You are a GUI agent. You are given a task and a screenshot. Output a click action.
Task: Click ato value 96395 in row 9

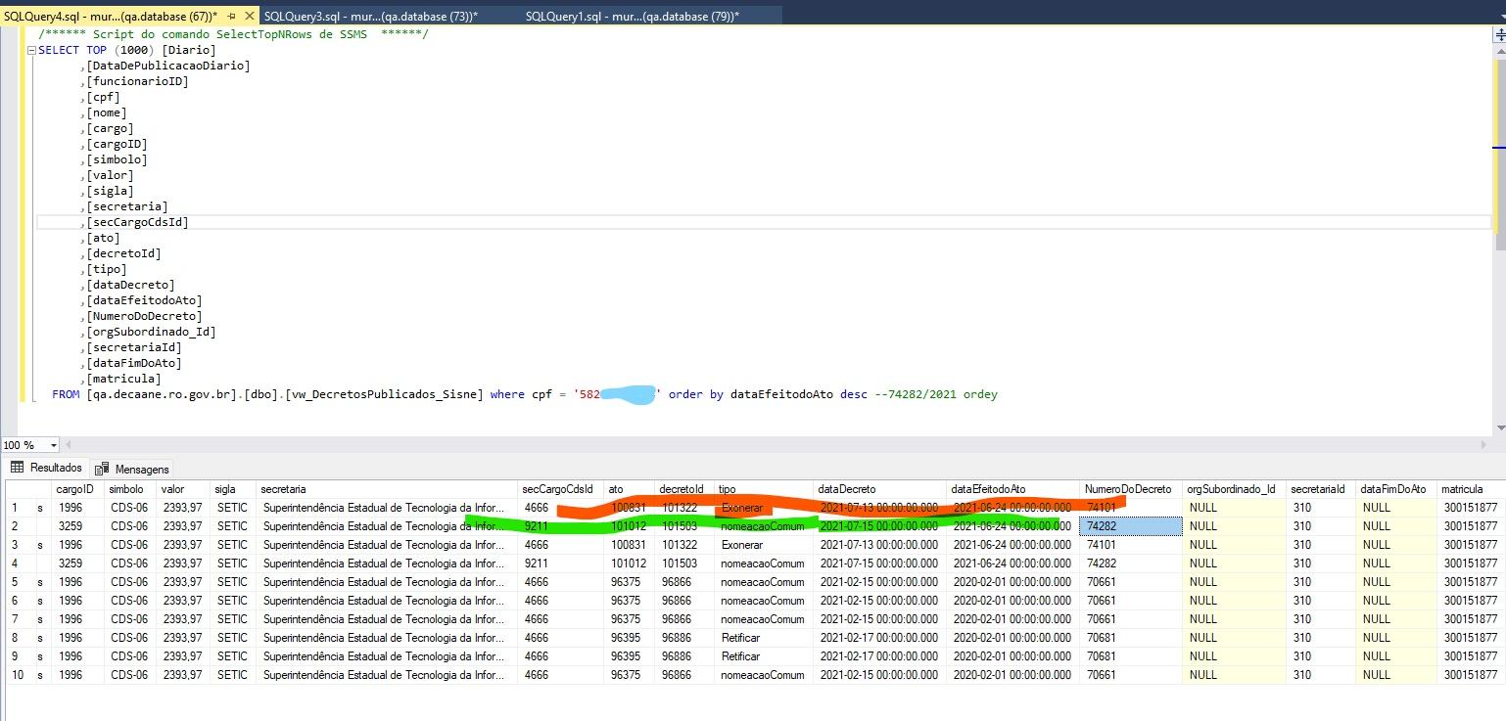[x=630, y=656]
